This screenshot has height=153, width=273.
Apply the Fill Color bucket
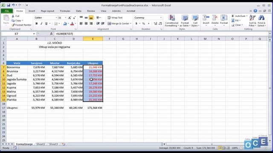click(65, 23)
